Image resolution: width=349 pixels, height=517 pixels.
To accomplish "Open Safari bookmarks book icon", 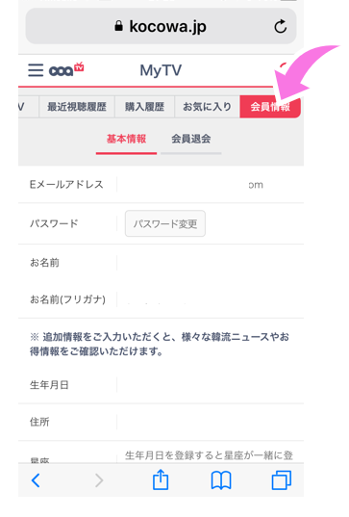I will coord(221,480).
